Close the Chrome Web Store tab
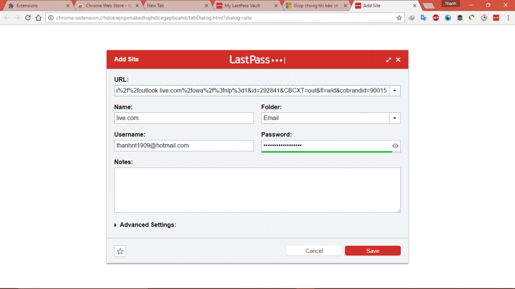 [137, 6]
